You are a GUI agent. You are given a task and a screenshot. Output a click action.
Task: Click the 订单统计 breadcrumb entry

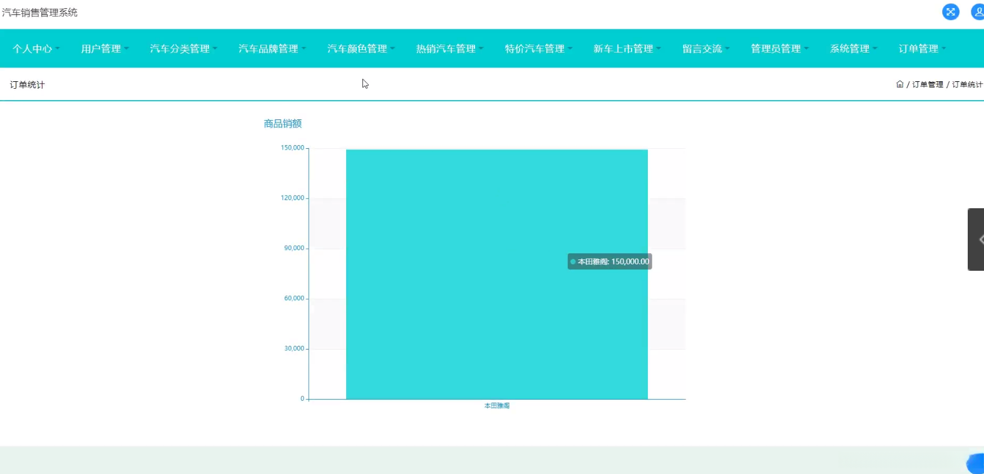(x=968, y=84)
